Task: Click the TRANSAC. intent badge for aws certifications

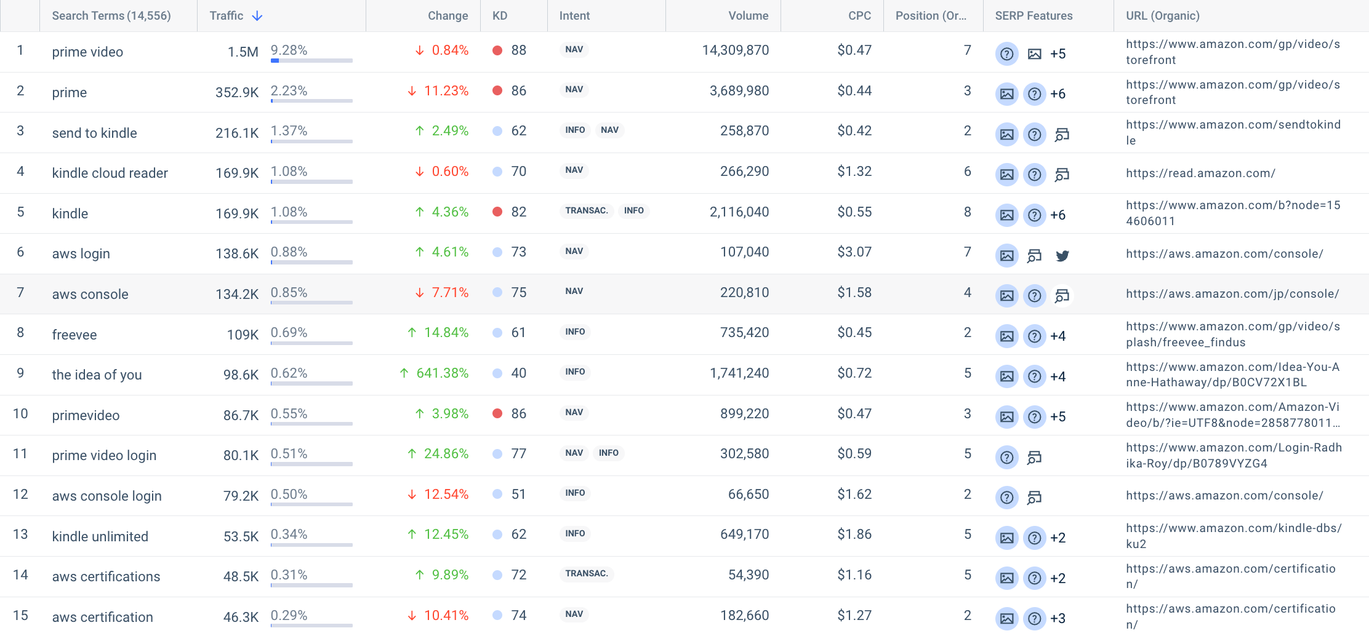Action: point(586,574)
